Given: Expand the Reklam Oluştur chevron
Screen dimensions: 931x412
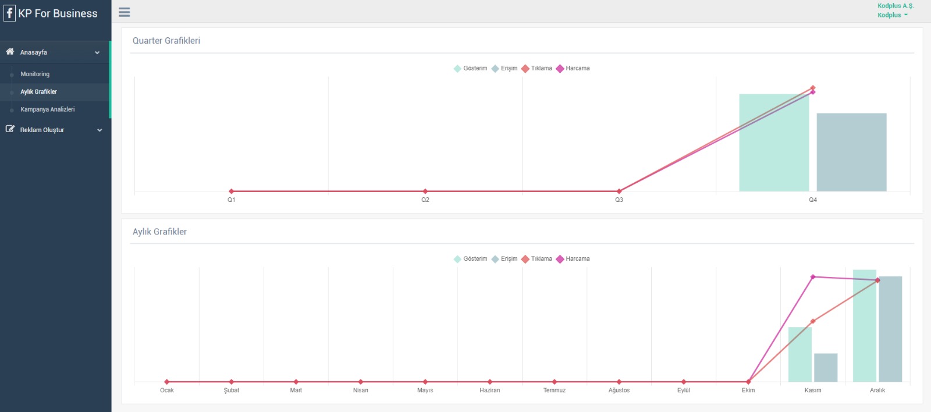Looking at the screenshot, I should click(100, 130).
